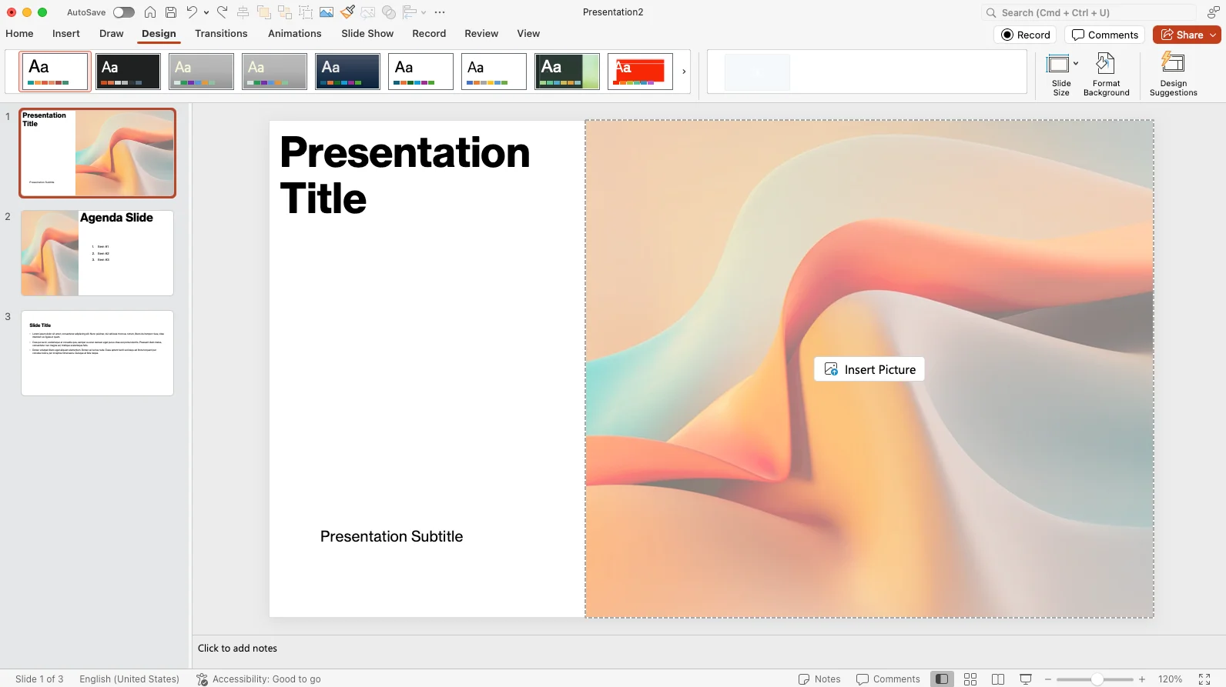Screen dimensions: 1226x687
Task: Open the Insert ribbon tab
Action: [x=66, y=34]
